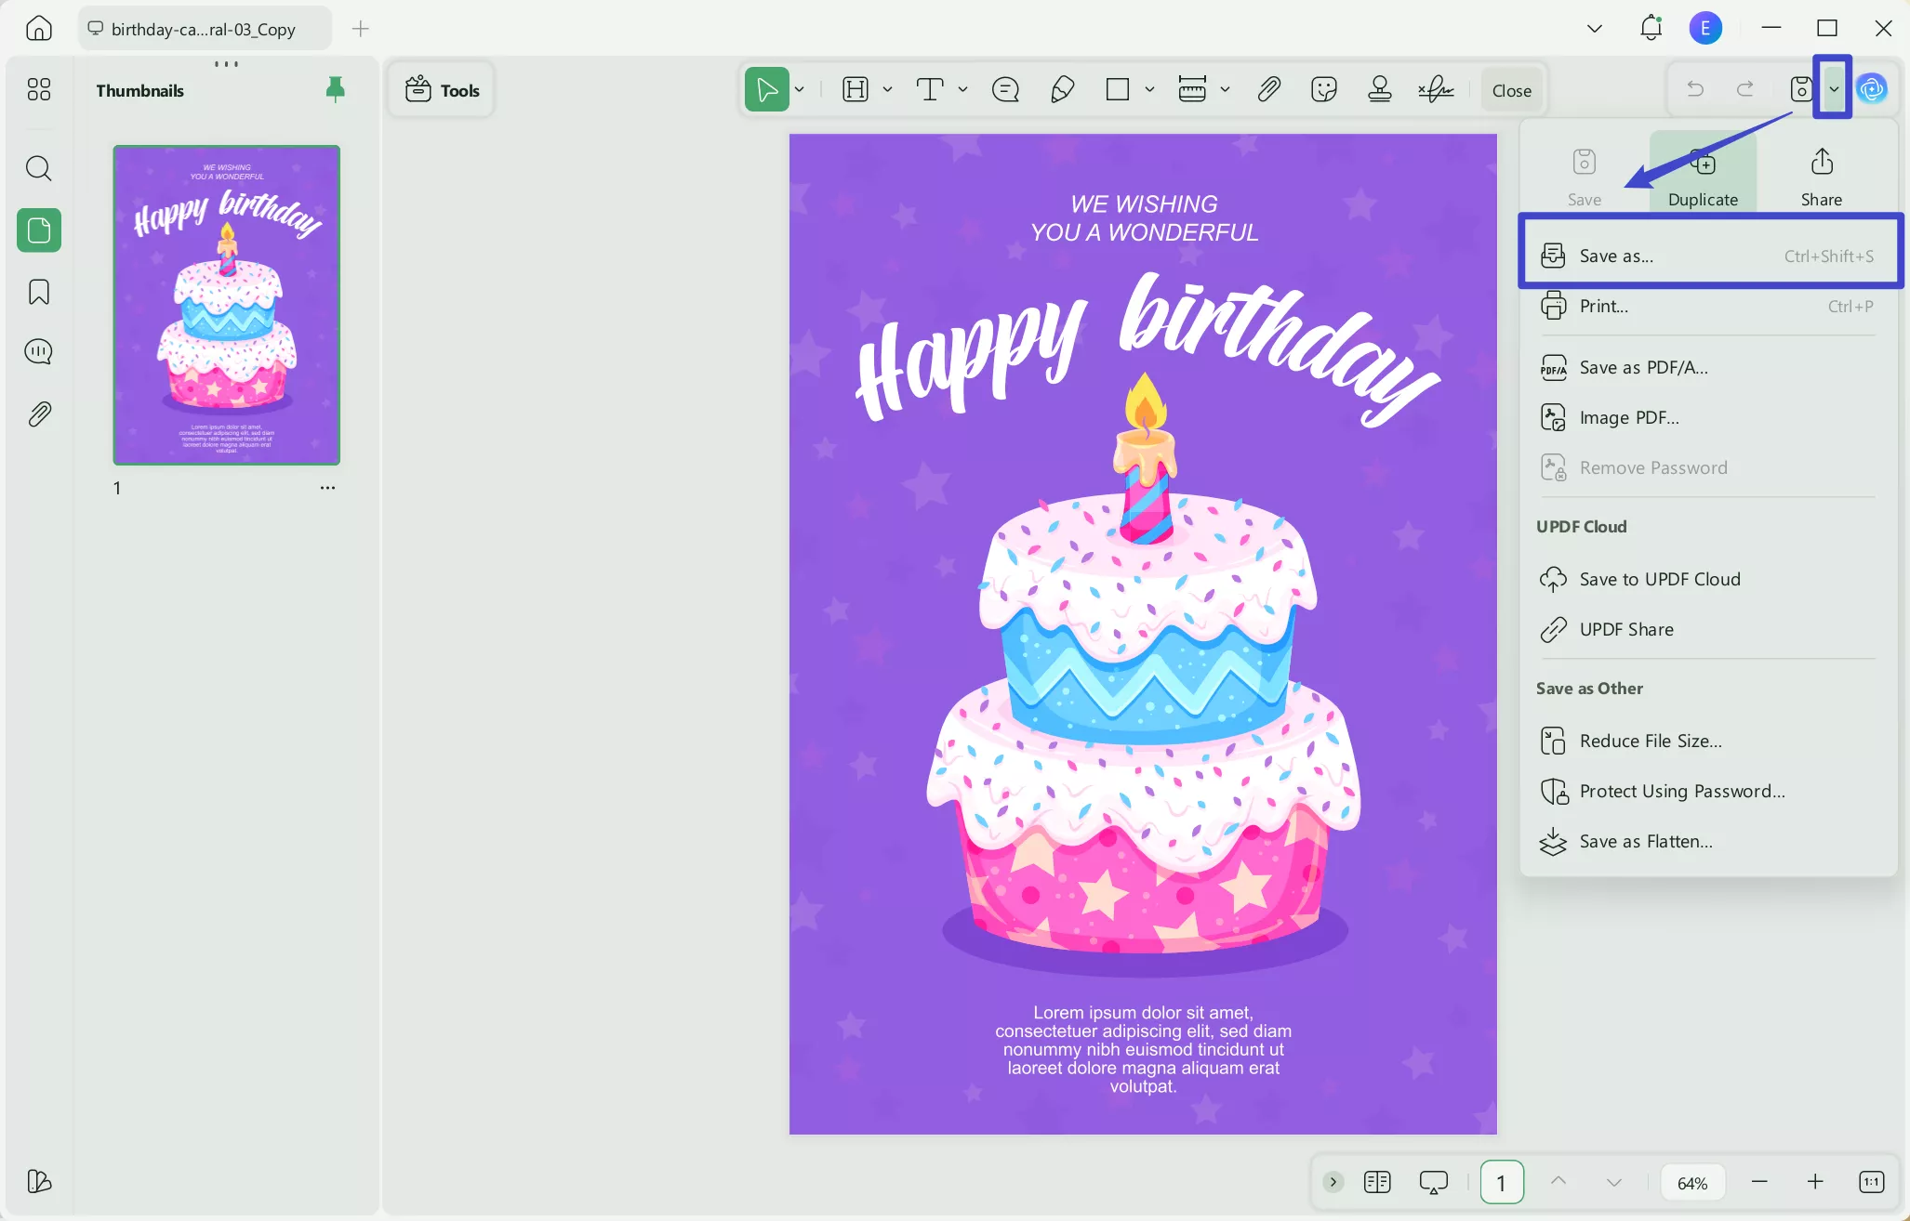
Task: Open the Bookmarks panel
Action: [38, 292]
